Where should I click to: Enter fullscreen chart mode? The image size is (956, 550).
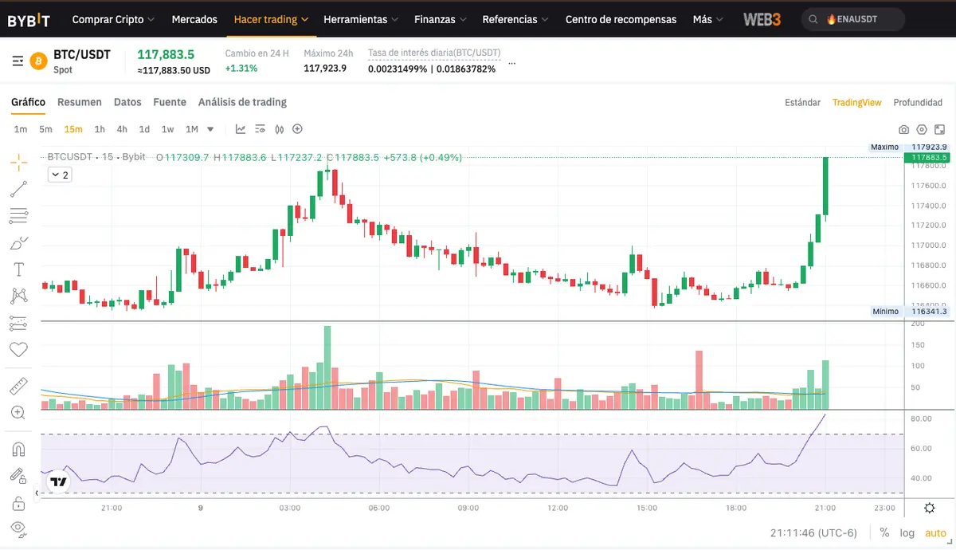940,129
